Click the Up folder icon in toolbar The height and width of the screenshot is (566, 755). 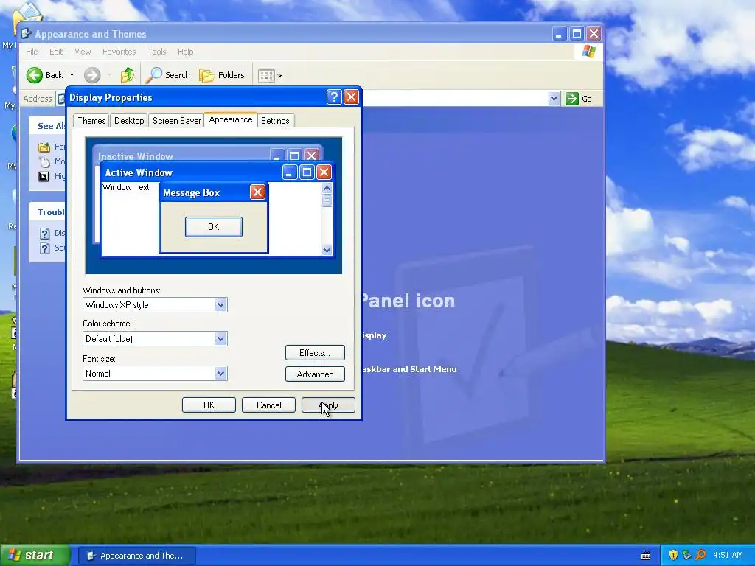(128, 75)
